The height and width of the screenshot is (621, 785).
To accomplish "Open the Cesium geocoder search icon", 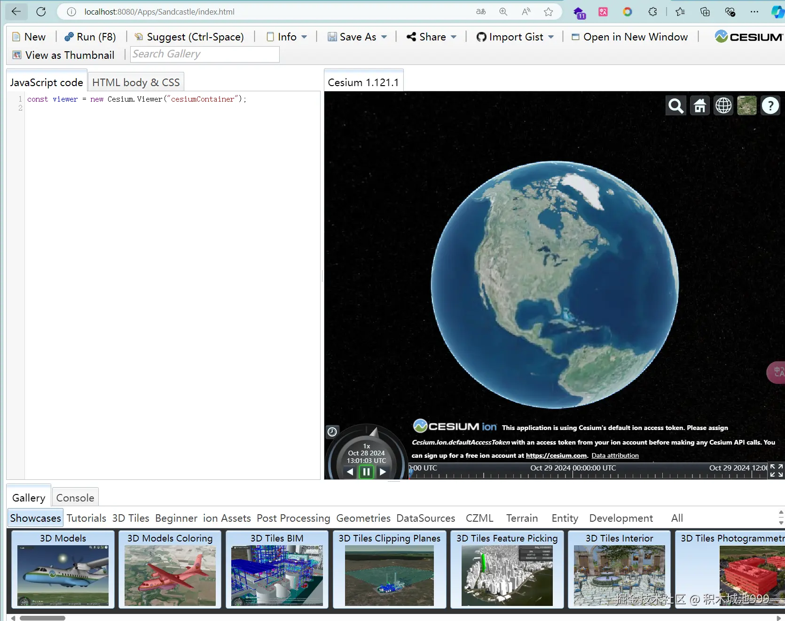I will tap(676, 106).
